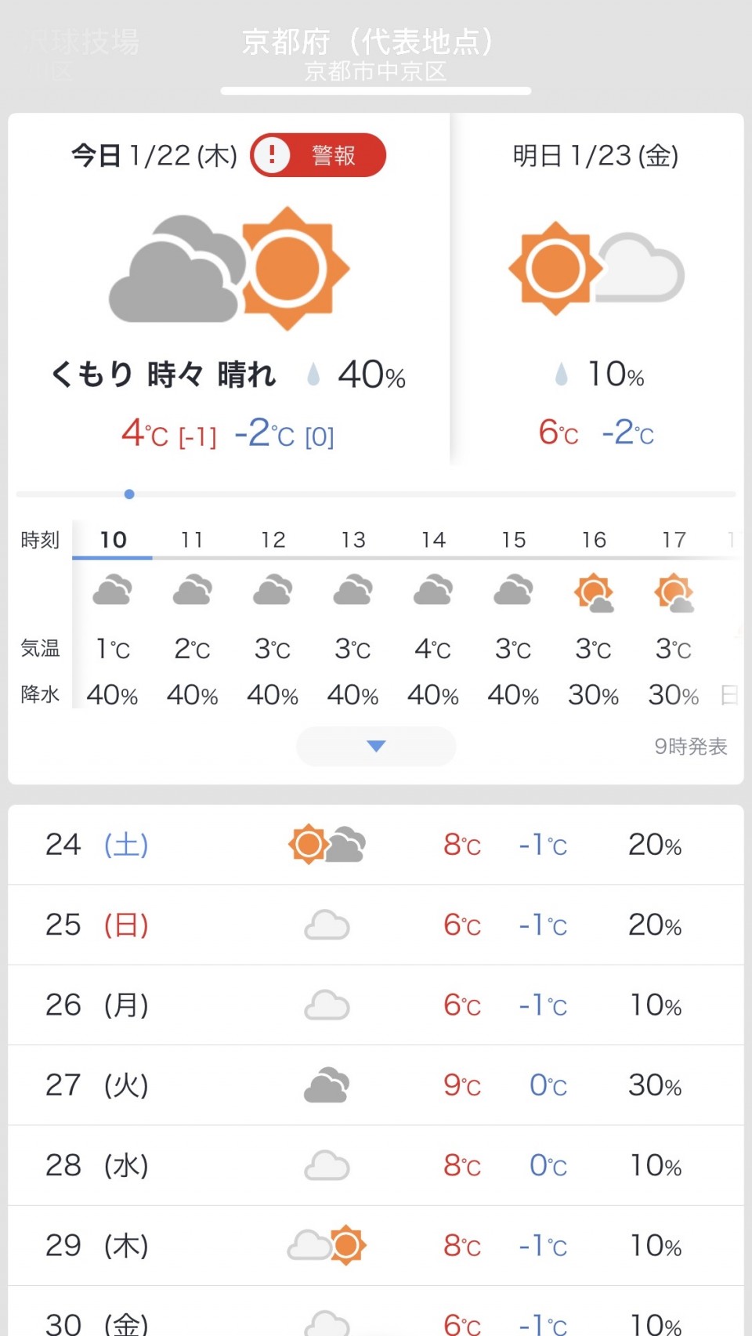The height and width of the screenshot is (1336, 752).
Task: Select the 14 o'clock hour column
Action: tap(433, 540)
